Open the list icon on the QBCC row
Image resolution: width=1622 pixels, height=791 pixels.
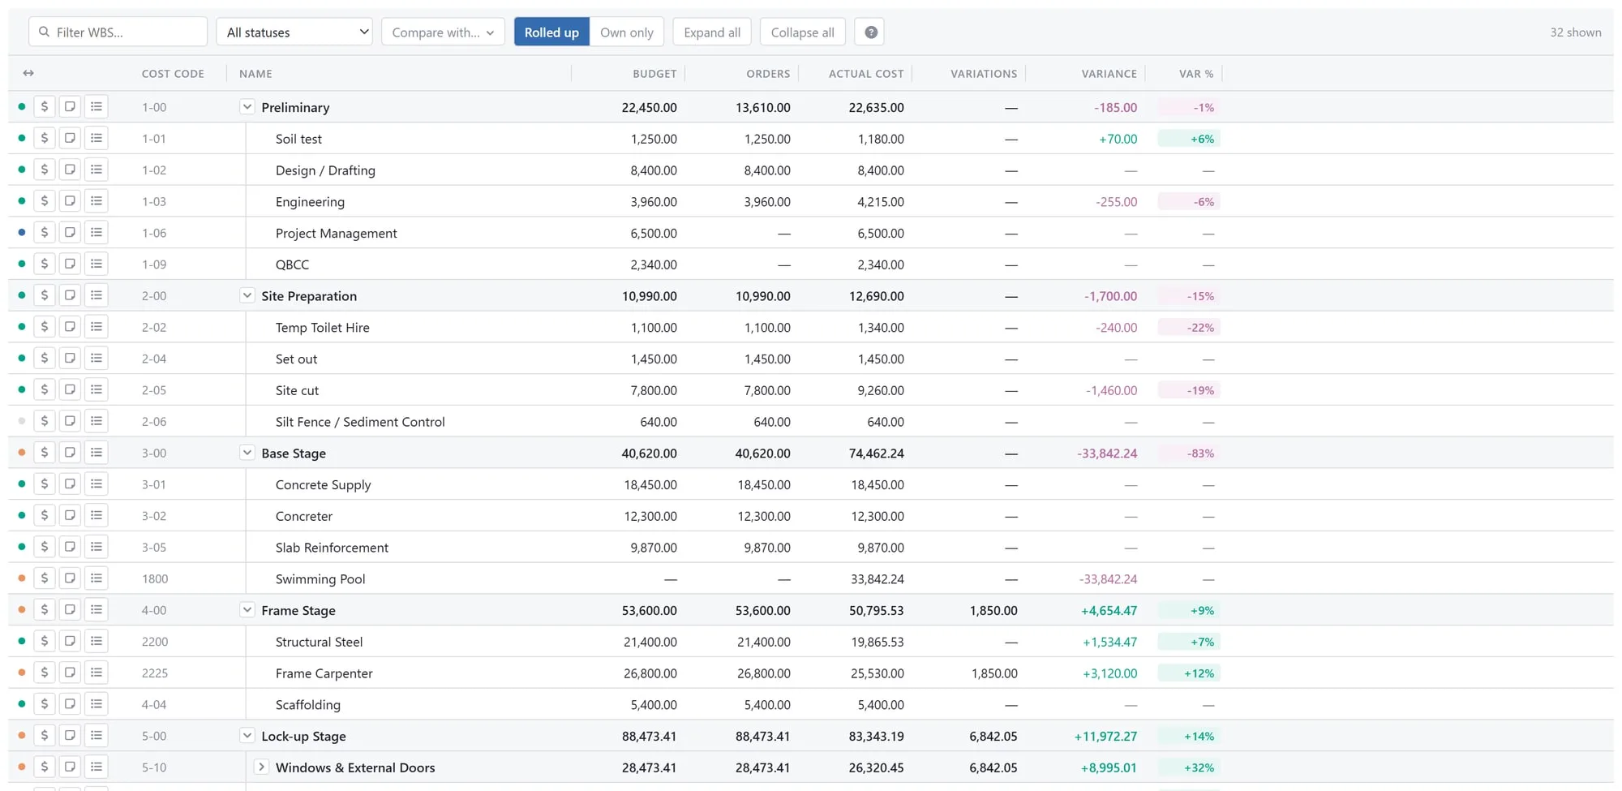coord(97,264)
